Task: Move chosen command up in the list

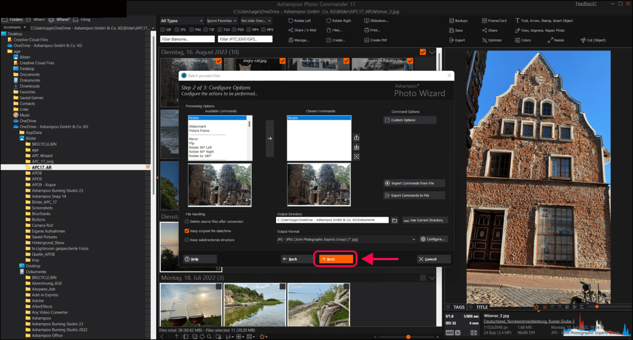Action: [x=357, y=138]
